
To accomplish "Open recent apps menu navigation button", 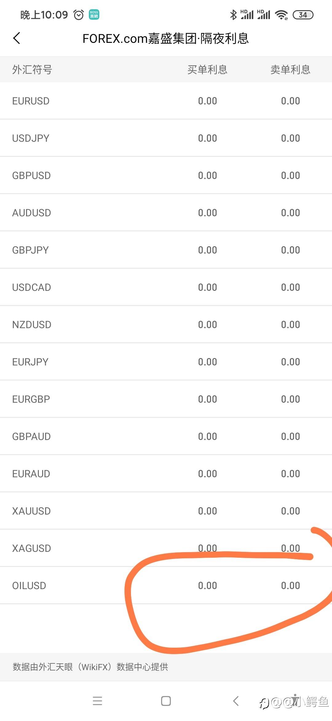I will [x=97, y=701].
